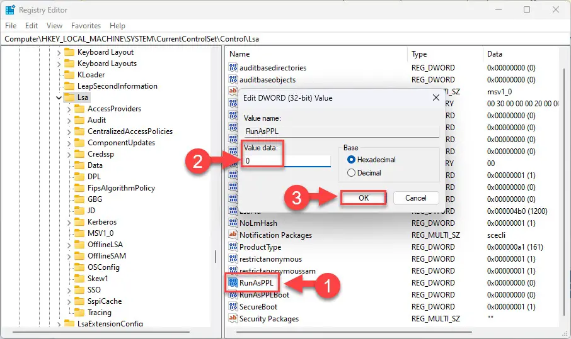Select the Security Packages string icon

pos(233,318)
